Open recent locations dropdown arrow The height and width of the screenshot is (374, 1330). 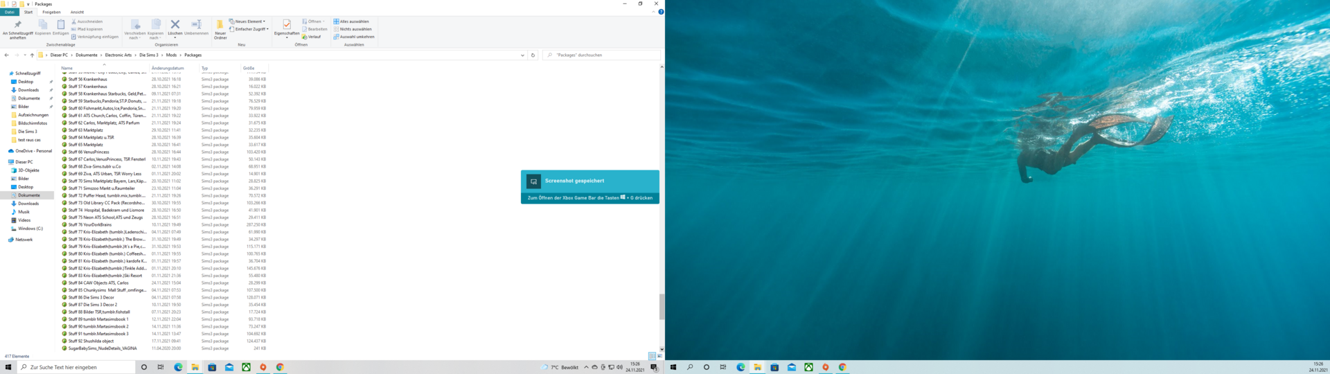pyautogui.click(x=24, y=55)
